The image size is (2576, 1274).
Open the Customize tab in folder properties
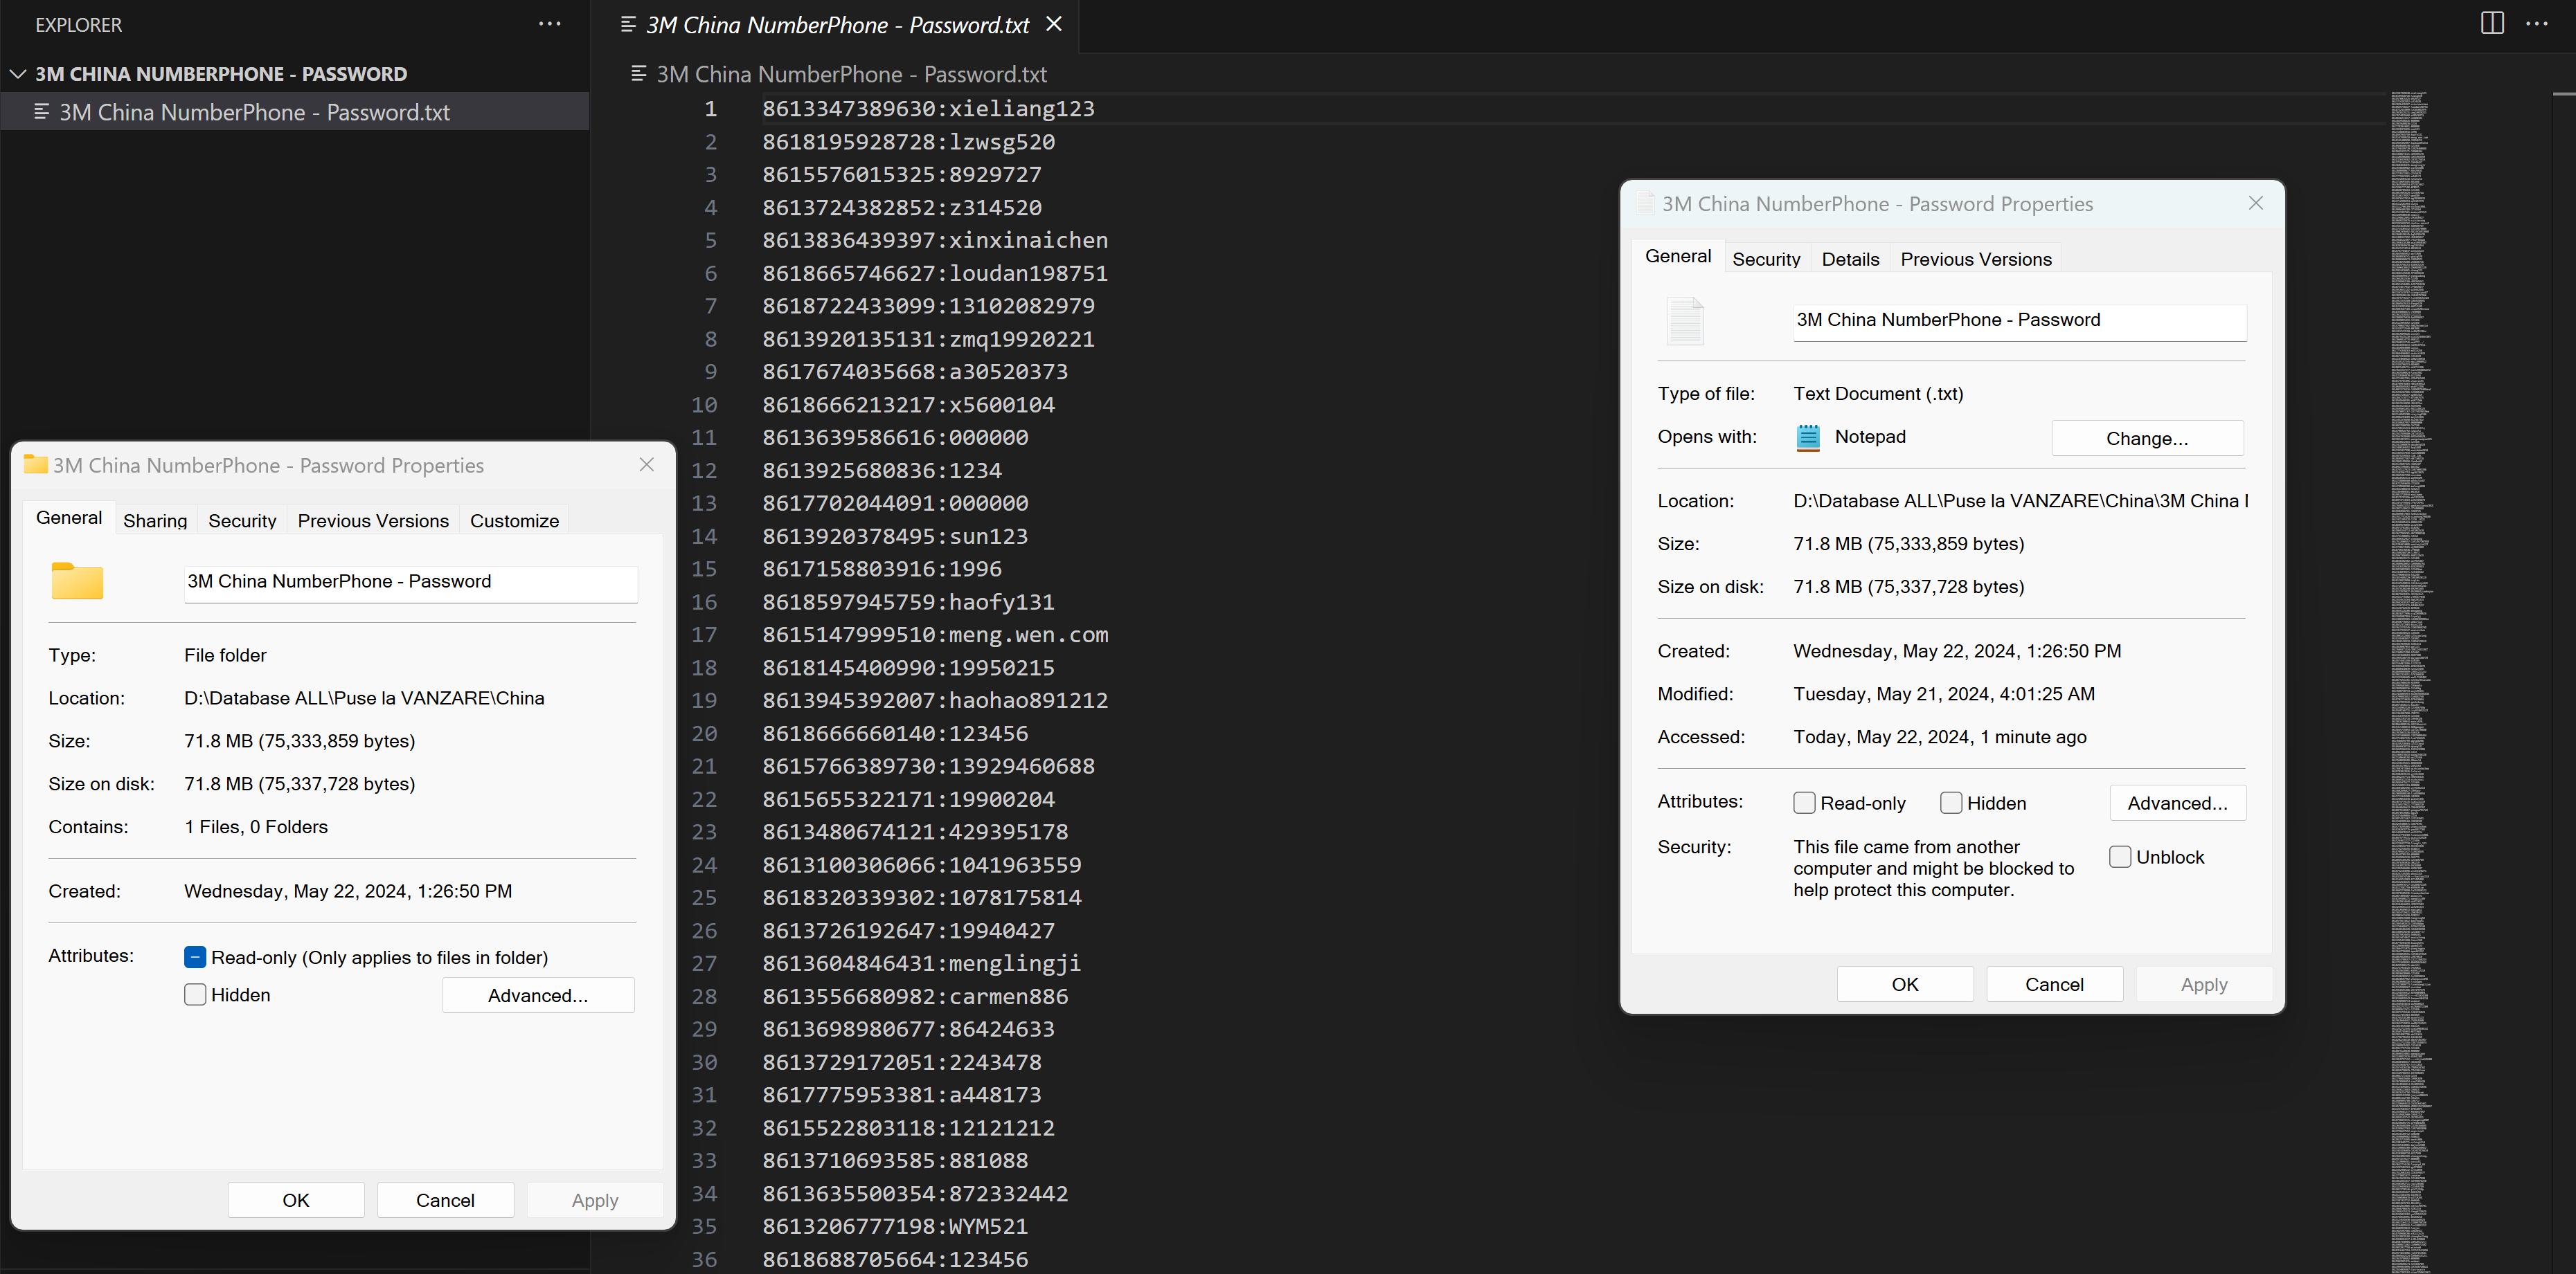coord(514,522)
